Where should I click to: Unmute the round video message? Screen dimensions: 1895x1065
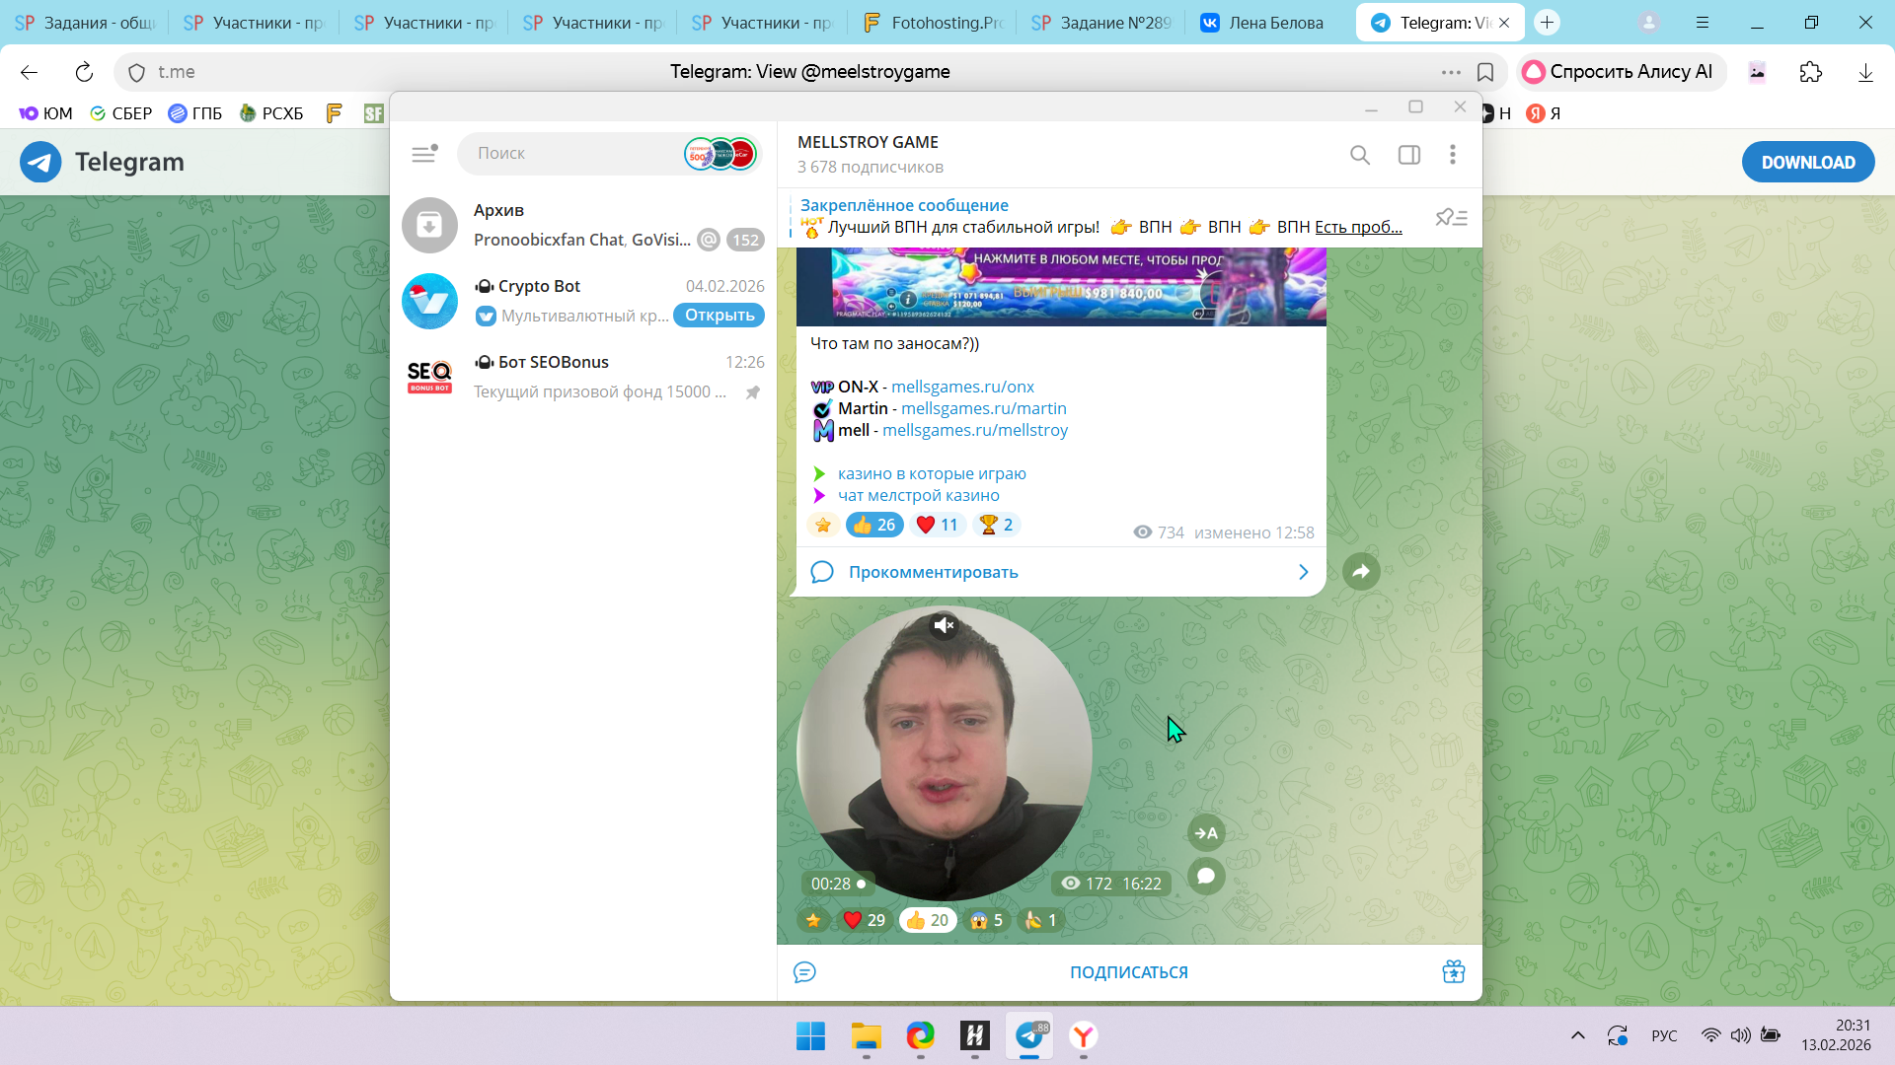tap(944, 625)
